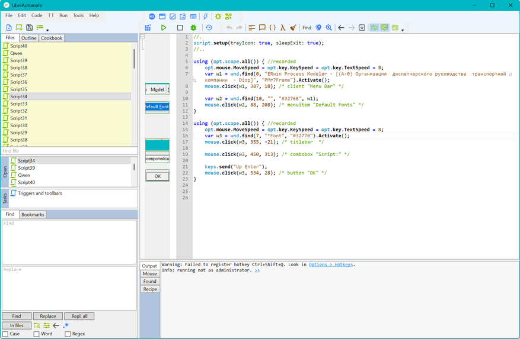The image size is (520, 339).
Task: Click the >> link after administrator info
Action: coord(257,270)
